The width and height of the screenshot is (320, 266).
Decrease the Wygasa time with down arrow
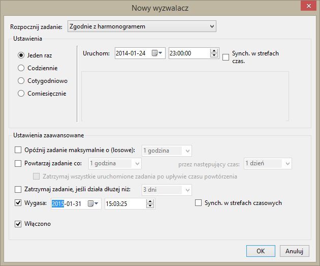pos(150,206)
